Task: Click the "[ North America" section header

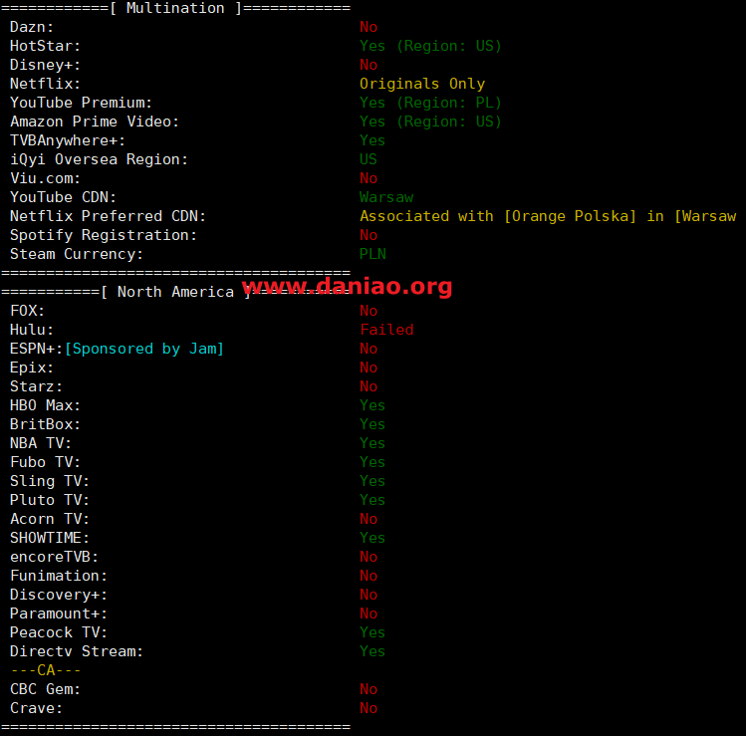Action: pyautogui.click(x=167, y=292)
